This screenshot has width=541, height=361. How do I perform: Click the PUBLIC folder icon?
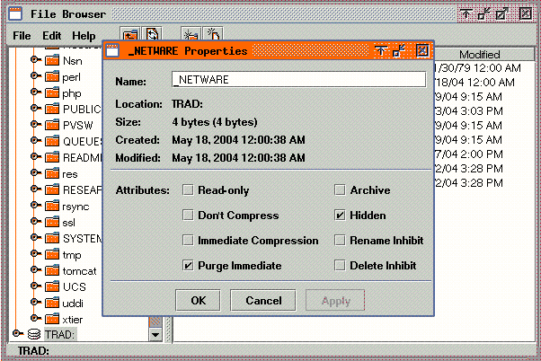[52, 109]
